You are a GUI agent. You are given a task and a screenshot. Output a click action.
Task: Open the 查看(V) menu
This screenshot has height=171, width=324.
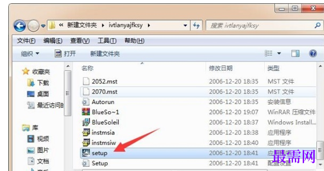[80, 41]
